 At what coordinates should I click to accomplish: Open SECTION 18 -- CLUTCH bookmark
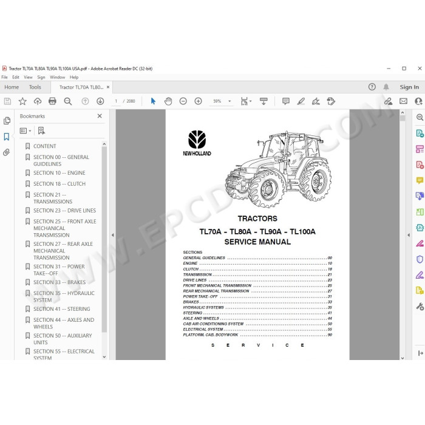click(59, 184)
